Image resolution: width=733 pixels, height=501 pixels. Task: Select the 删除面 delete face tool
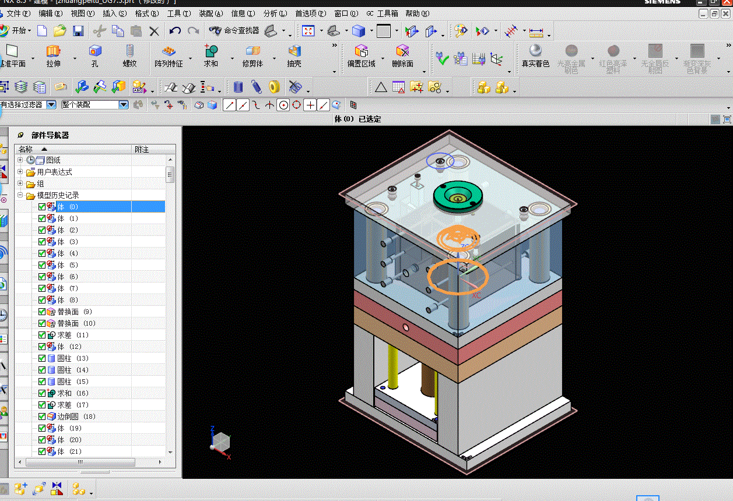(402, 56)
